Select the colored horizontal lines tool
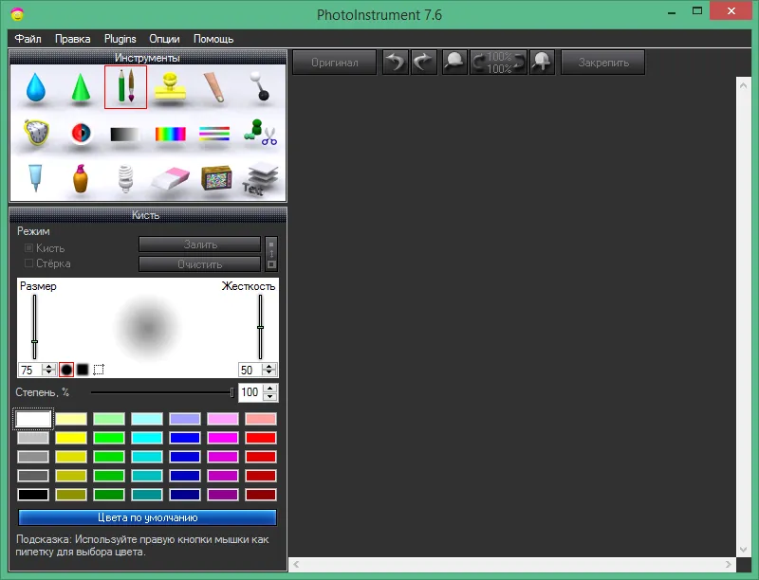 click(214, 134)
